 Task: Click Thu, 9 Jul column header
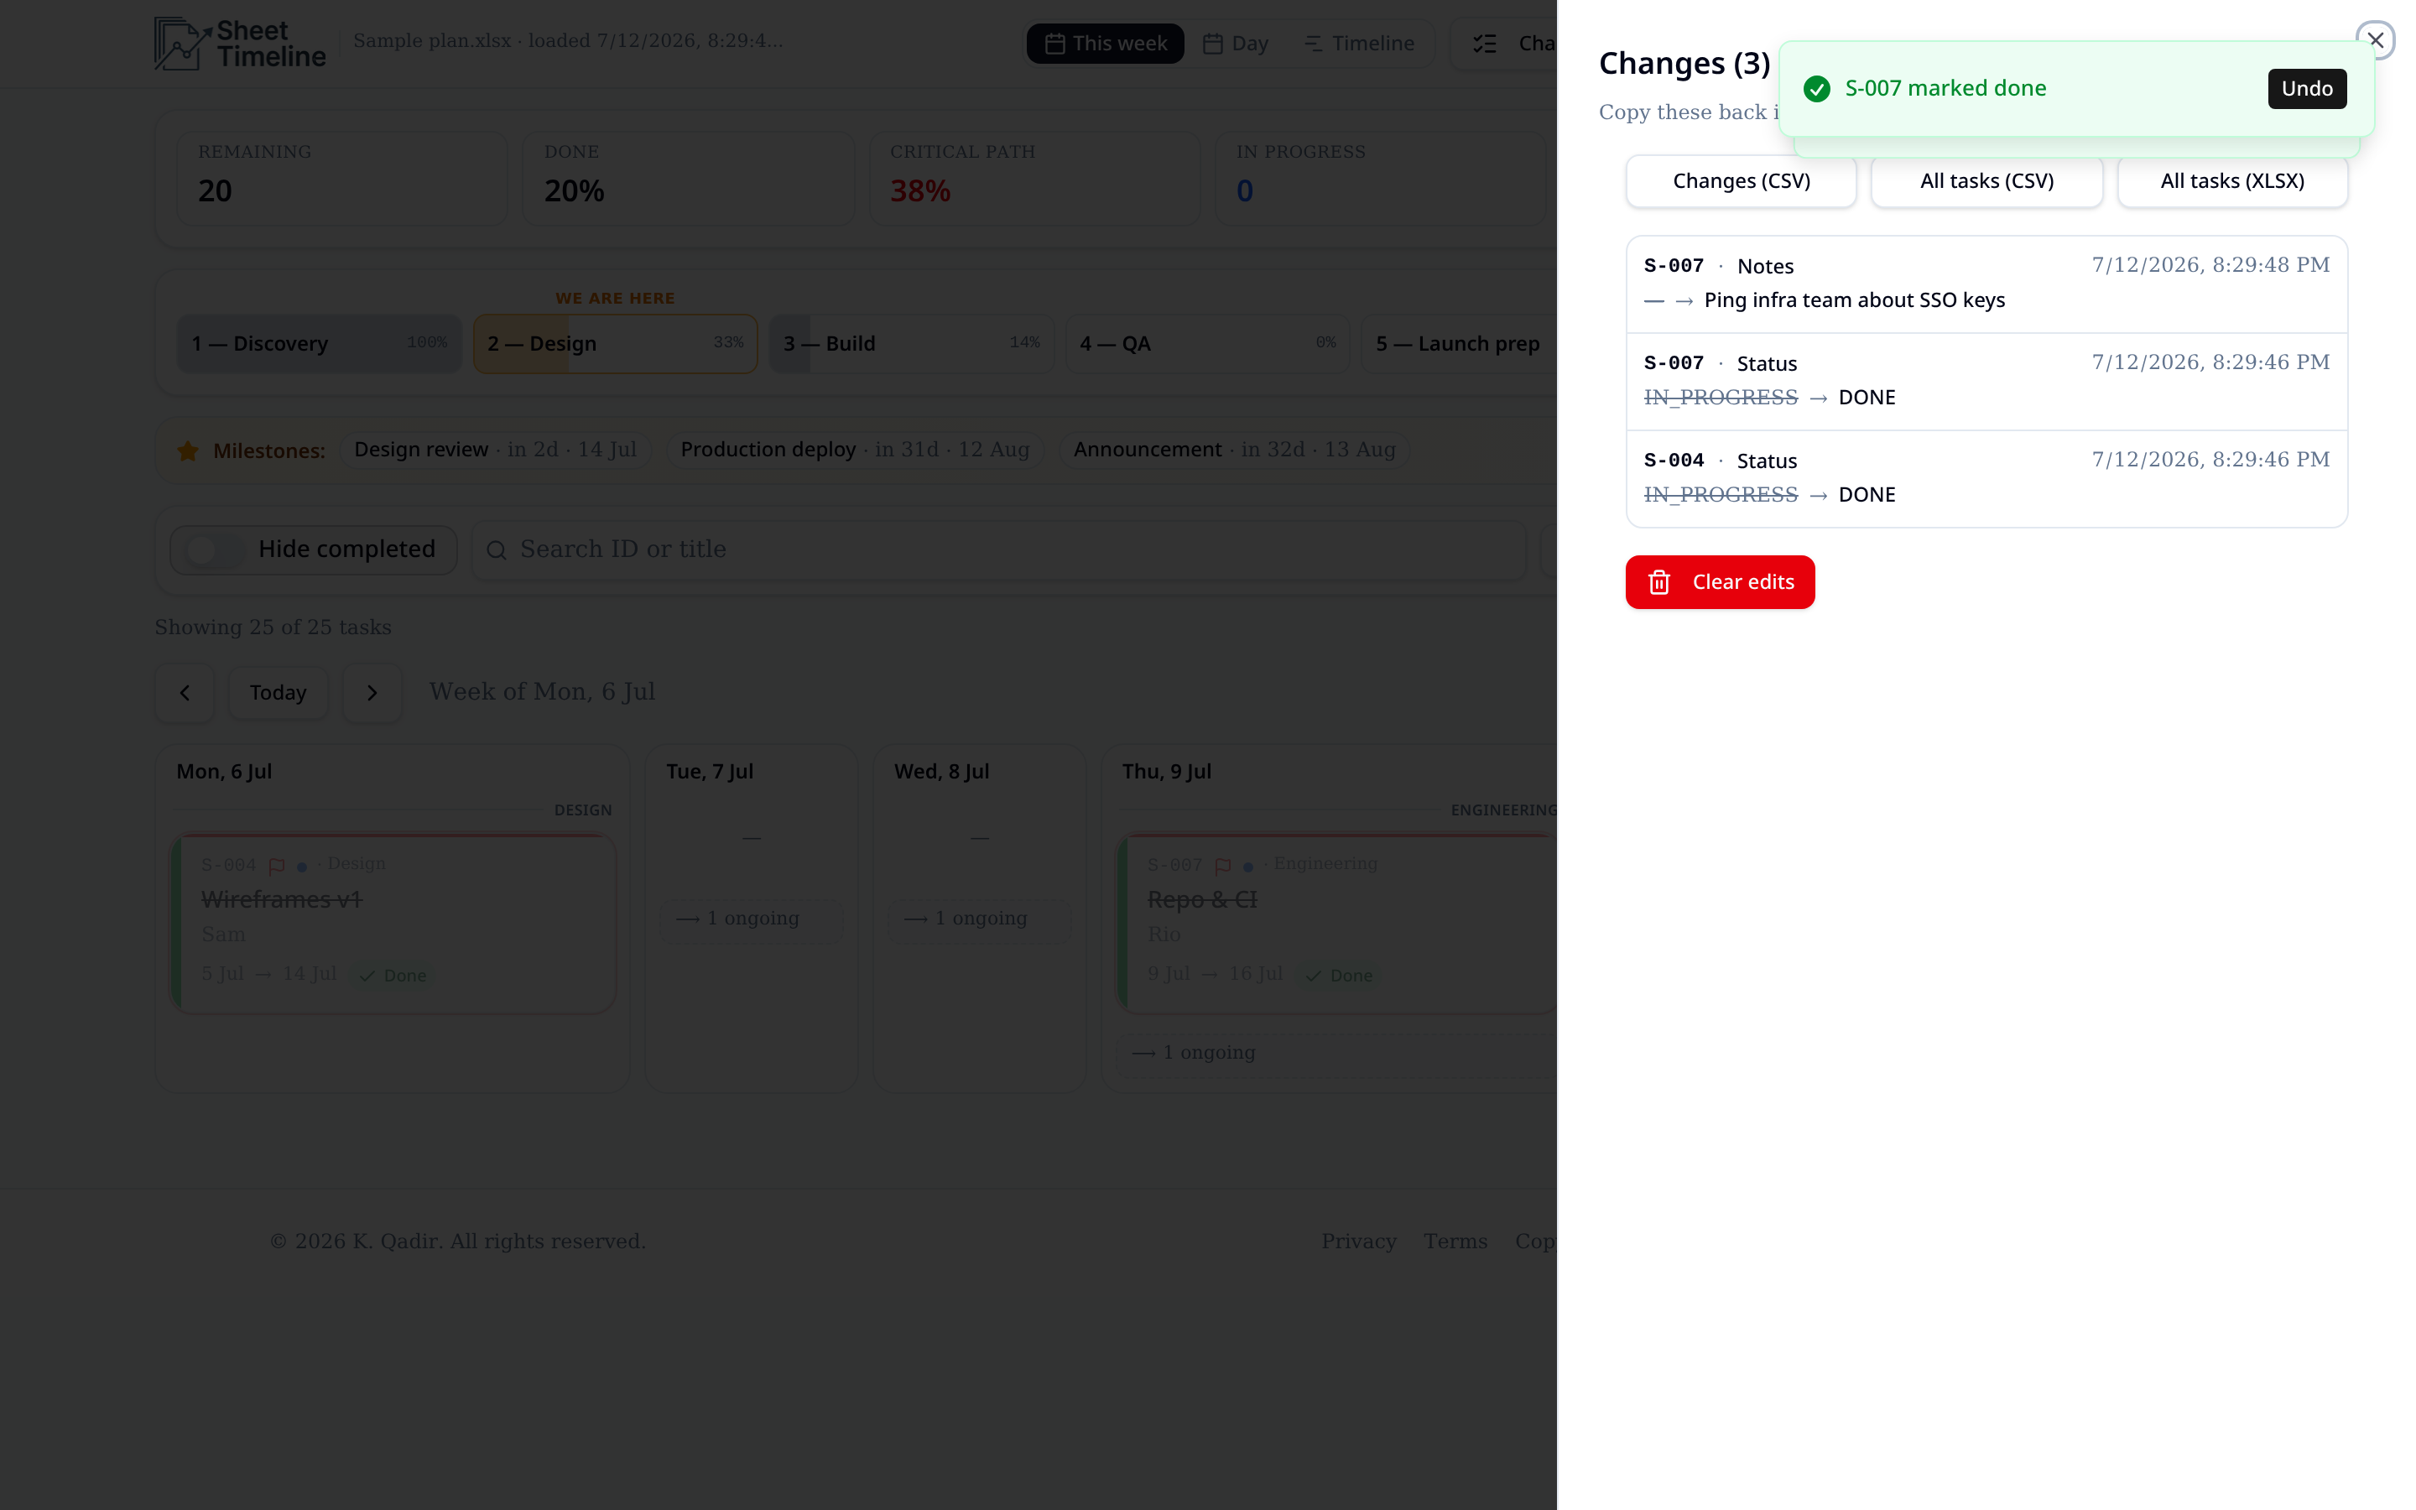(1166, 771)
